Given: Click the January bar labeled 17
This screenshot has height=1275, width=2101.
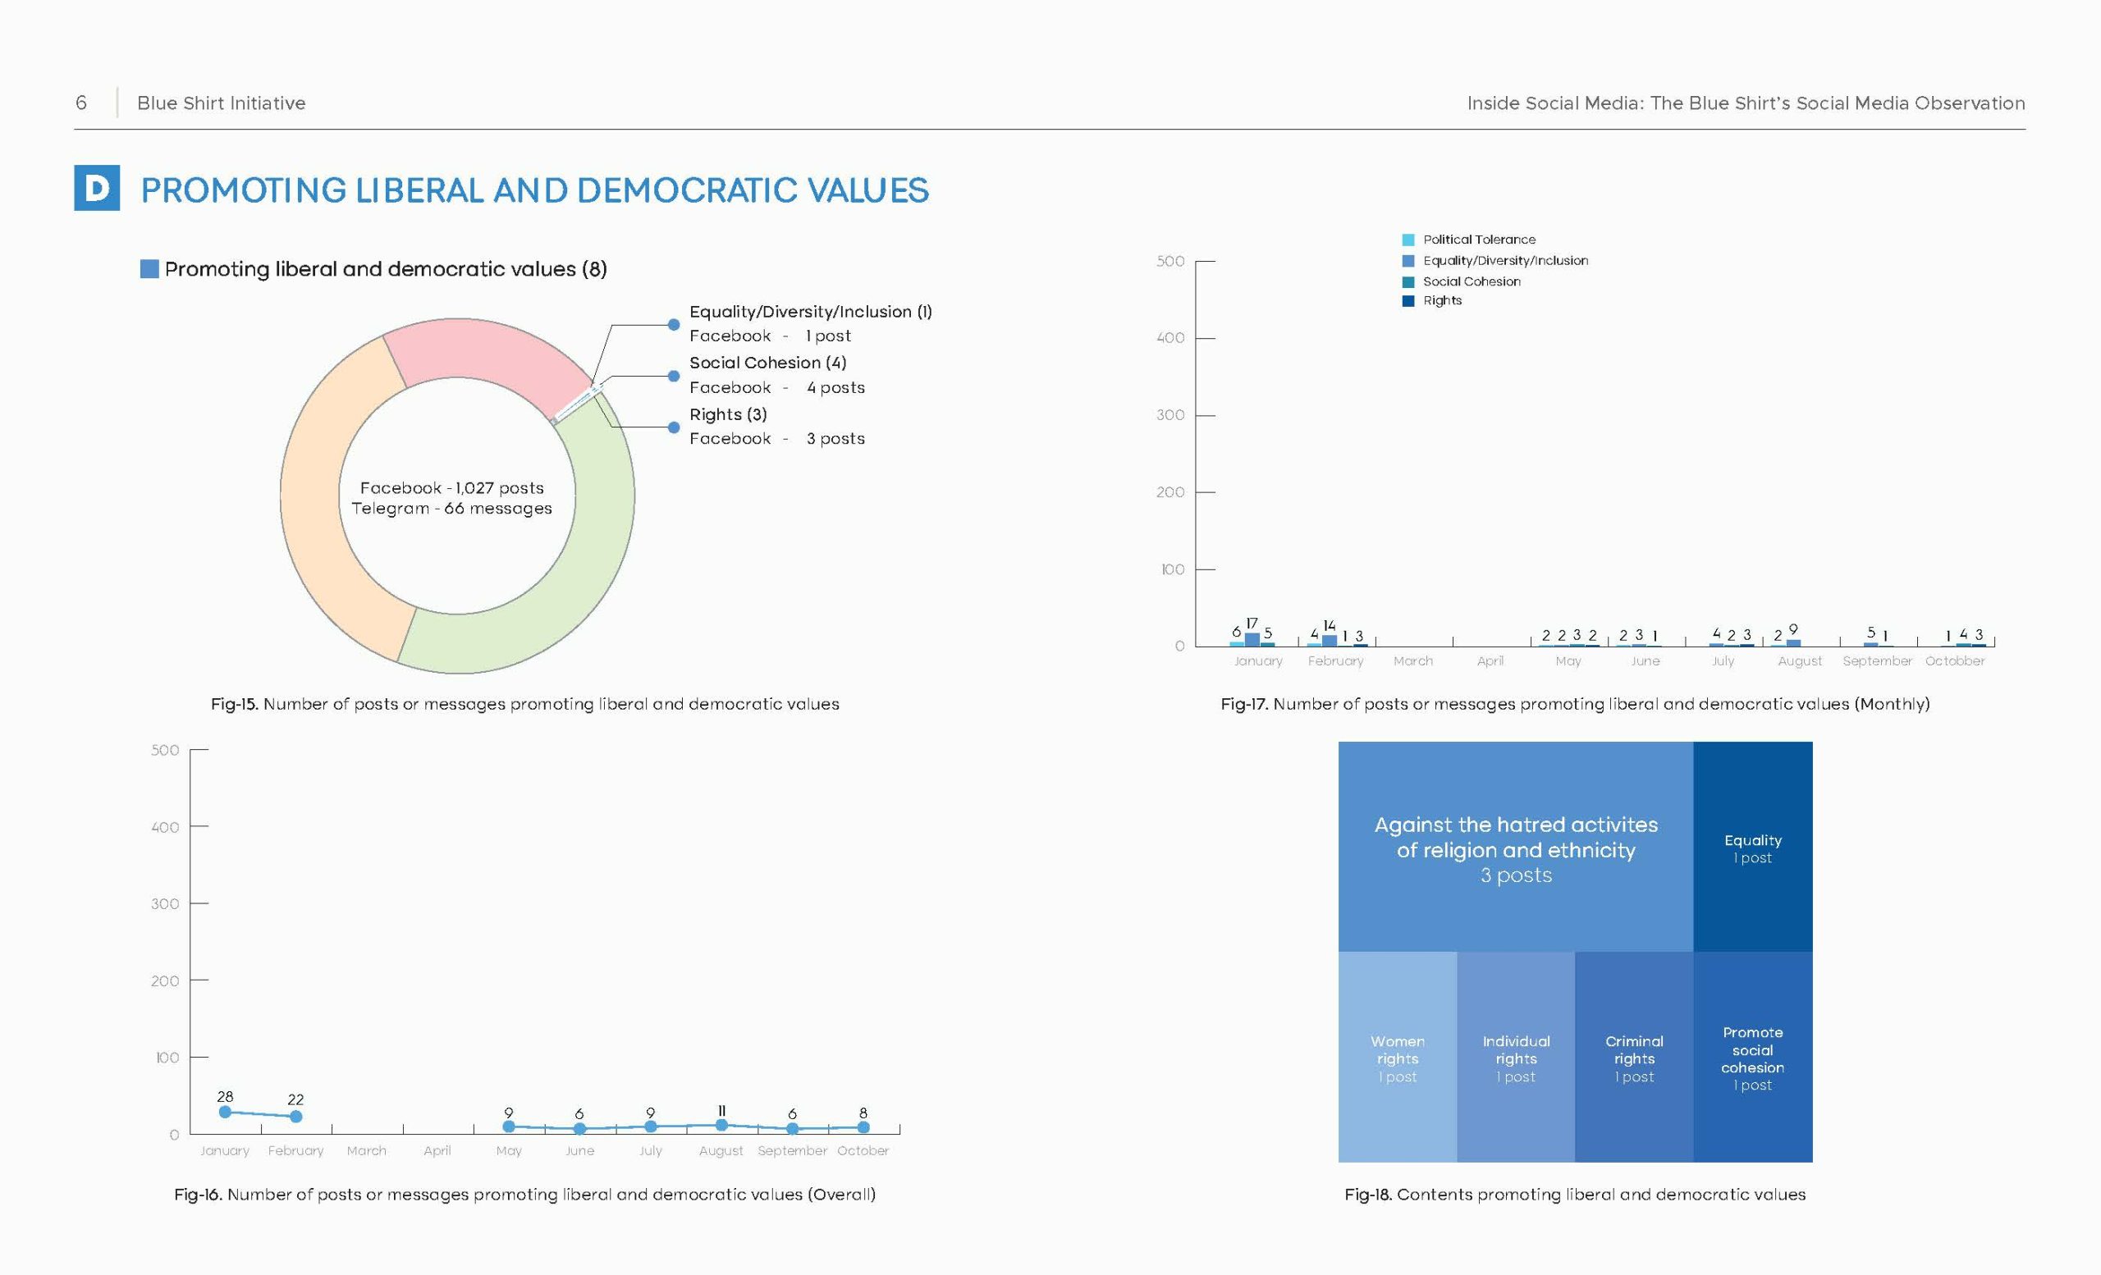Looking at the screenshot, I should click(x=1252, y=639).
